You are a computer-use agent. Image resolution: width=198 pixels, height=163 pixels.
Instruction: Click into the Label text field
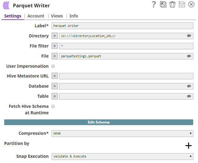tap(122, 26)
